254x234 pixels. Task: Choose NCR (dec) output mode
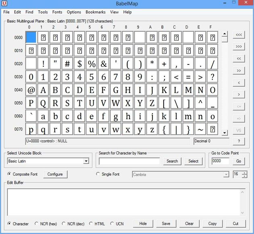64,224
